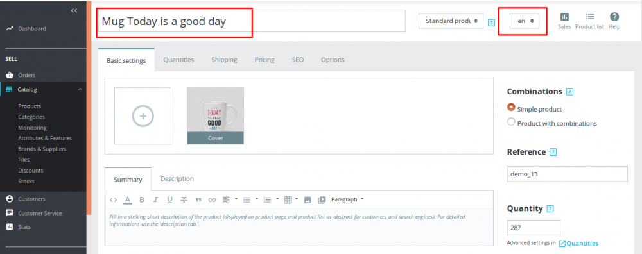Open the Standard product type dropdown
Viewport: 642px width, 254px height.
(451, 21)
